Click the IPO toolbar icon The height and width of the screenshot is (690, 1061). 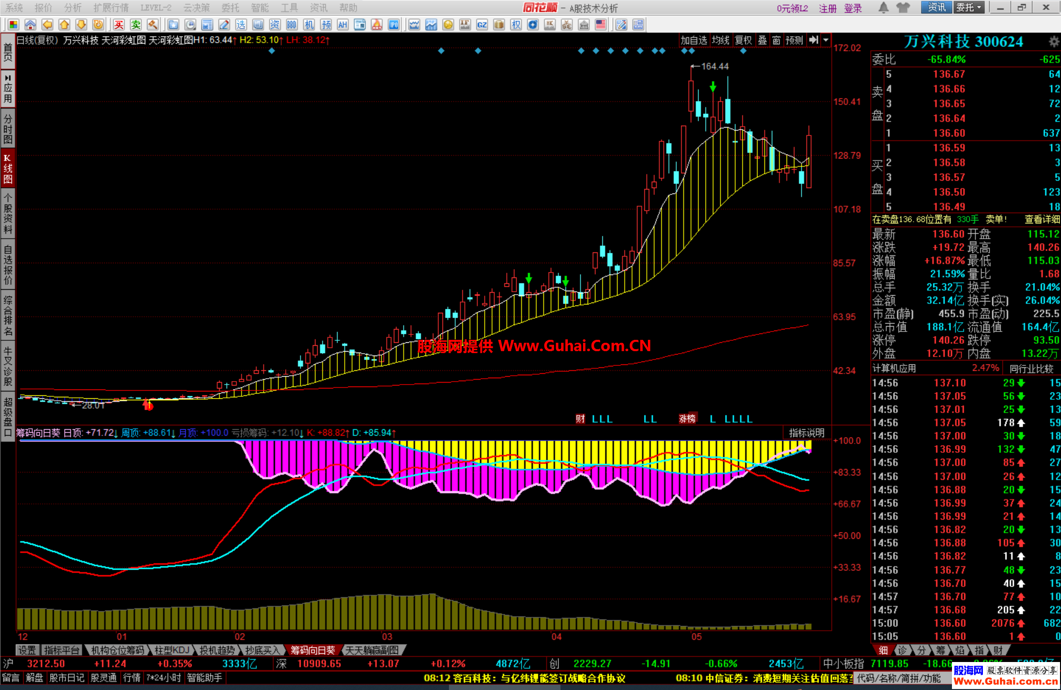pyautogui.click(x=393, y=25)
